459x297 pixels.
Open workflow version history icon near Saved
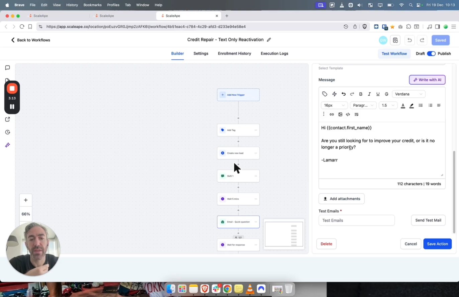pos(395,40)
